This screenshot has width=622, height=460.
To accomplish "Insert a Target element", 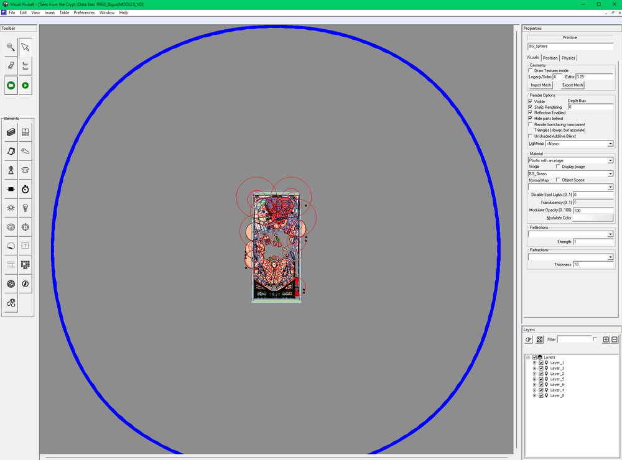I will coord(25,227).
